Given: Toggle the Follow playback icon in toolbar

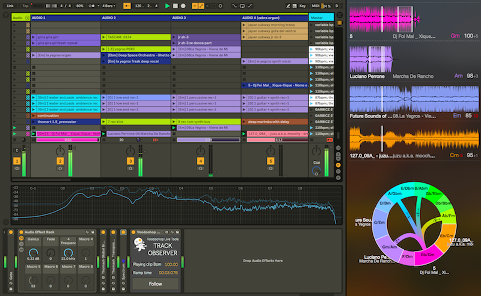Looking at the screenshot, I should [127, 6].
